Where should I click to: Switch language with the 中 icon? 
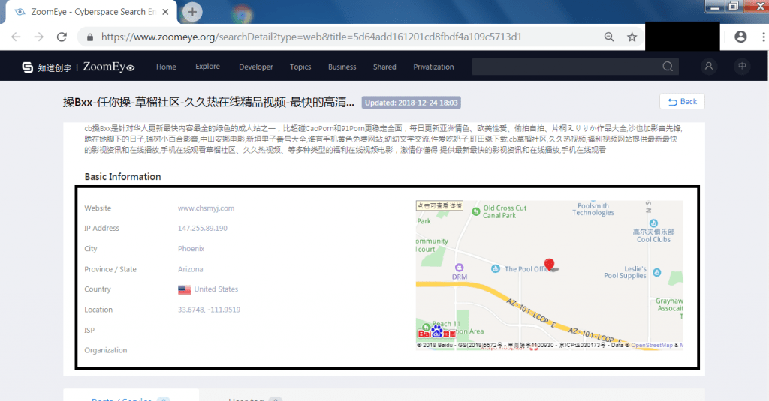[x=742, y=66]
